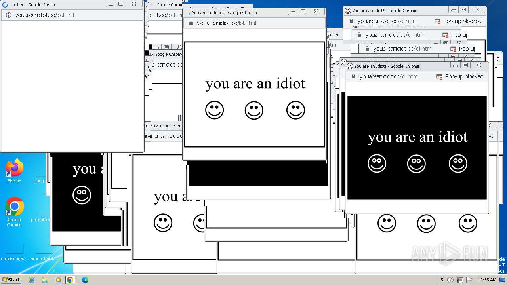Screen dimensions: 507x285
Task: Open the Action Center flag icon
Action: tap(469, 280)
